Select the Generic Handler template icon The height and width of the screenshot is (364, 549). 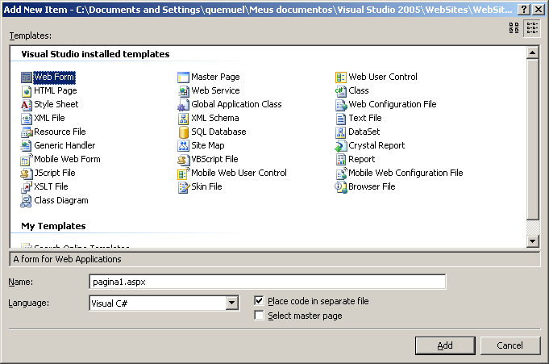[x=27, y=145]
